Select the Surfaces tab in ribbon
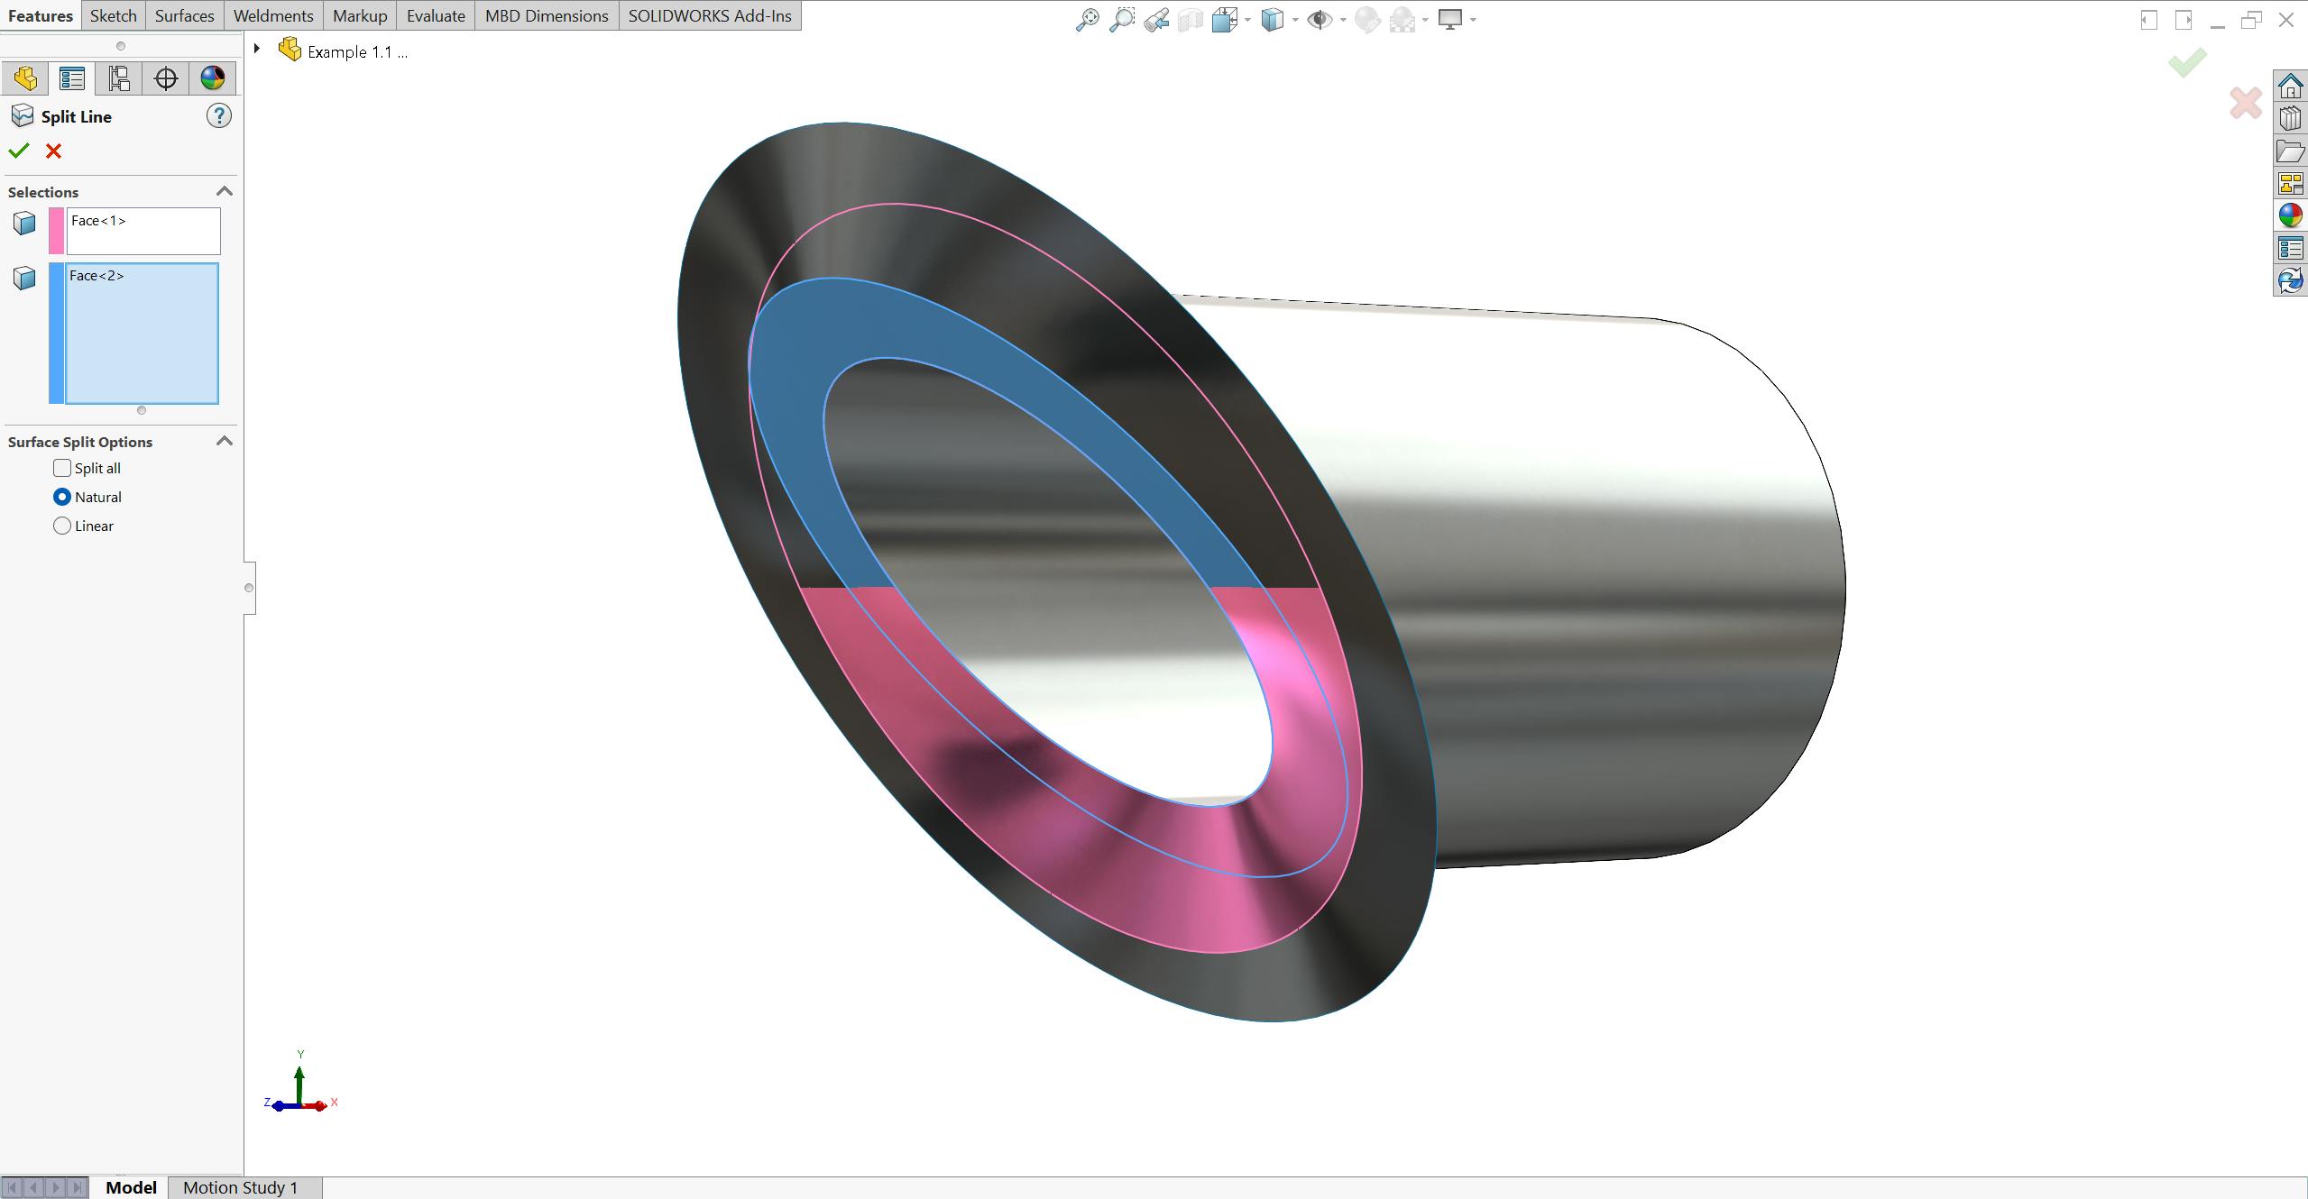 pyautogui.click(x=183, y=15)
